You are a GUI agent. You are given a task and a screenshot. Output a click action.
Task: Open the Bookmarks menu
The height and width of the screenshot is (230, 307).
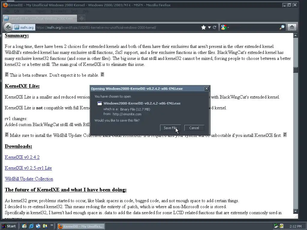coord(58,11)
